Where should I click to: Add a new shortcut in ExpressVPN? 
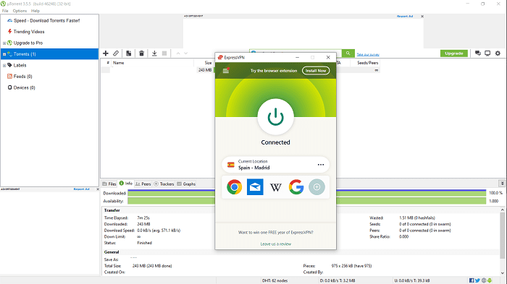(x=317, y=187)
